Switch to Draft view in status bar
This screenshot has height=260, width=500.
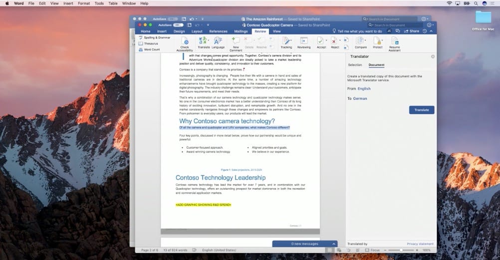click(357, 250)
